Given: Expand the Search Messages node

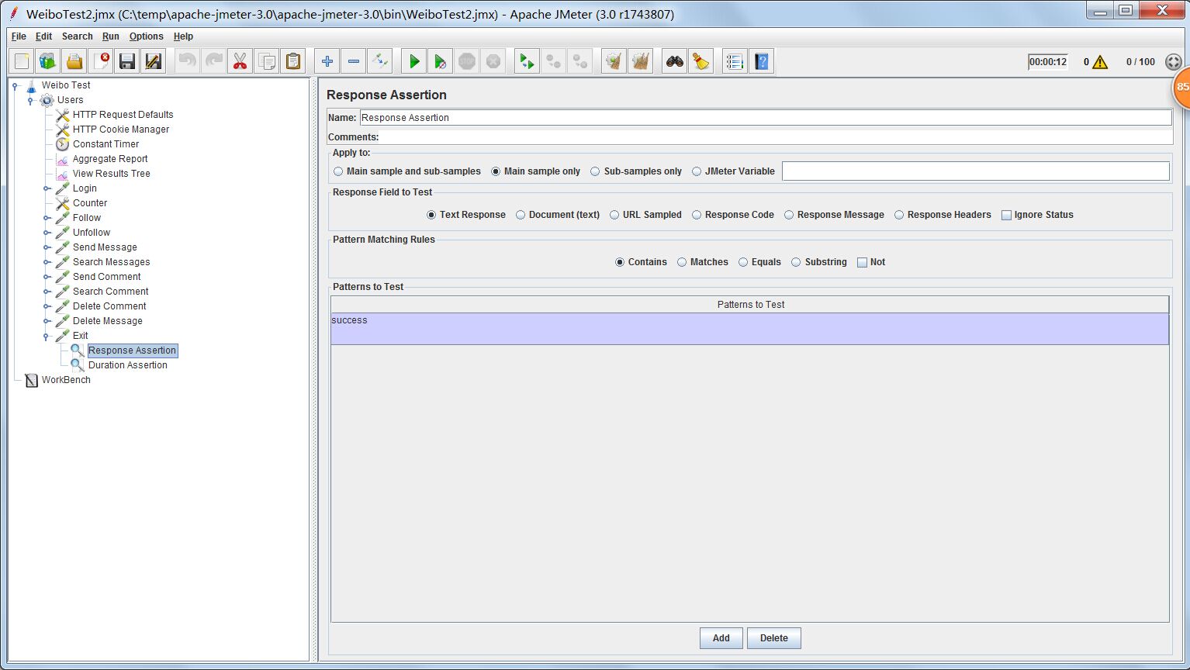Looking at the screenshot, I should (x=47, y=262).
